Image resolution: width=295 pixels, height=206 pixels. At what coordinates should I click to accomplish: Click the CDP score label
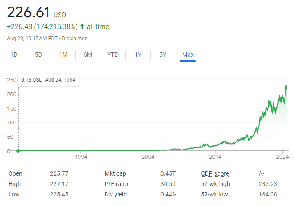coord(215,173)
